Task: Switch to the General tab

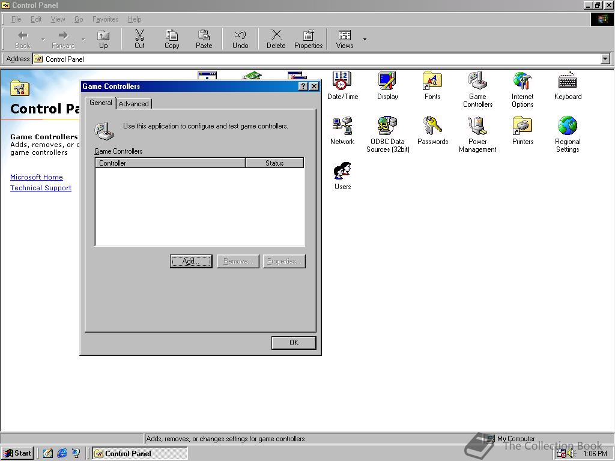Action: coord(100,103)
